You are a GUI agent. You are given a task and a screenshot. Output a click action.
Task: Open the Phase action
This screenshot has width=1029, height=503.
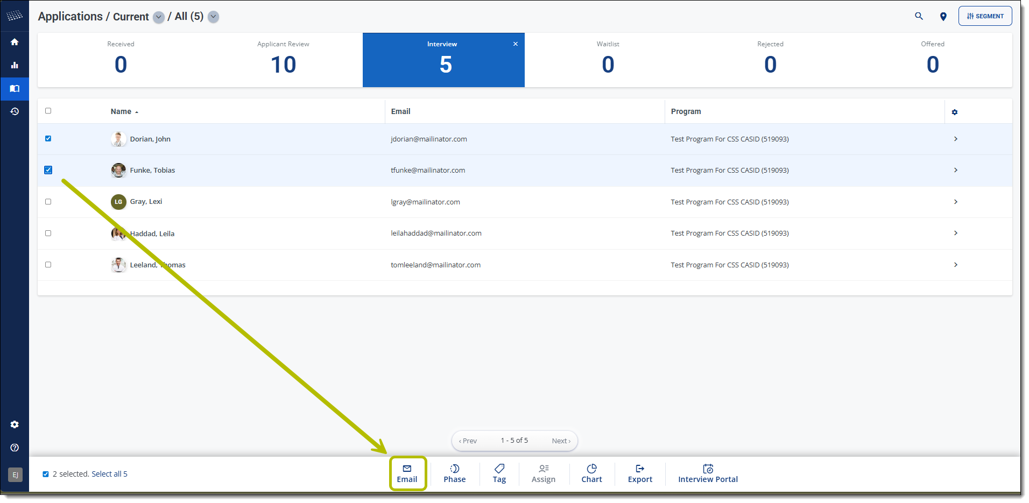[x=454, y=473]
